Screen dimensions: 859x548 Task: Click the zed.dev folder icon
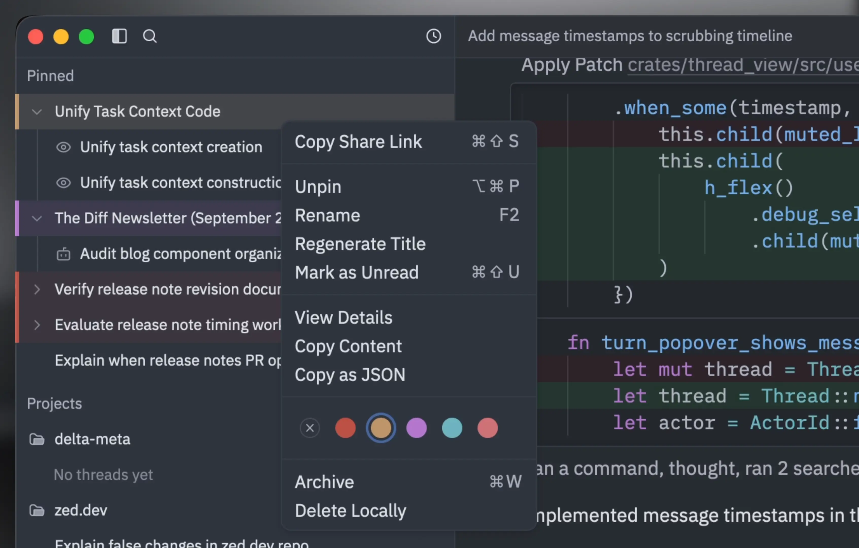pos(37,510)
